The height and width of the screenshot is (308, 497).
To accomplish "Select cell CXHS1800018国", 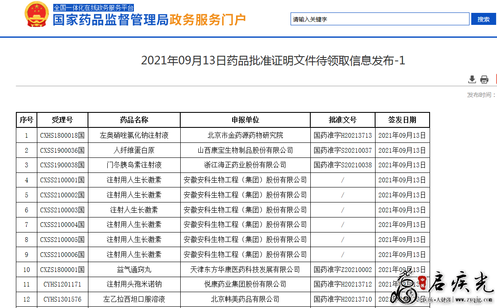I will (x=62, y=135).
